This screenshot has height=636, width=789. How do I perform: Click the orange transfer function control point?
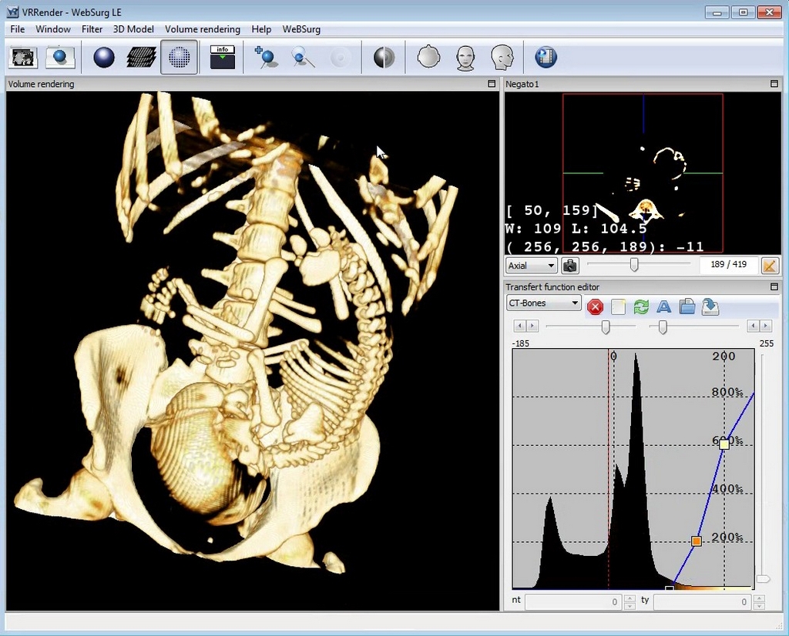(x=697, y=541)
